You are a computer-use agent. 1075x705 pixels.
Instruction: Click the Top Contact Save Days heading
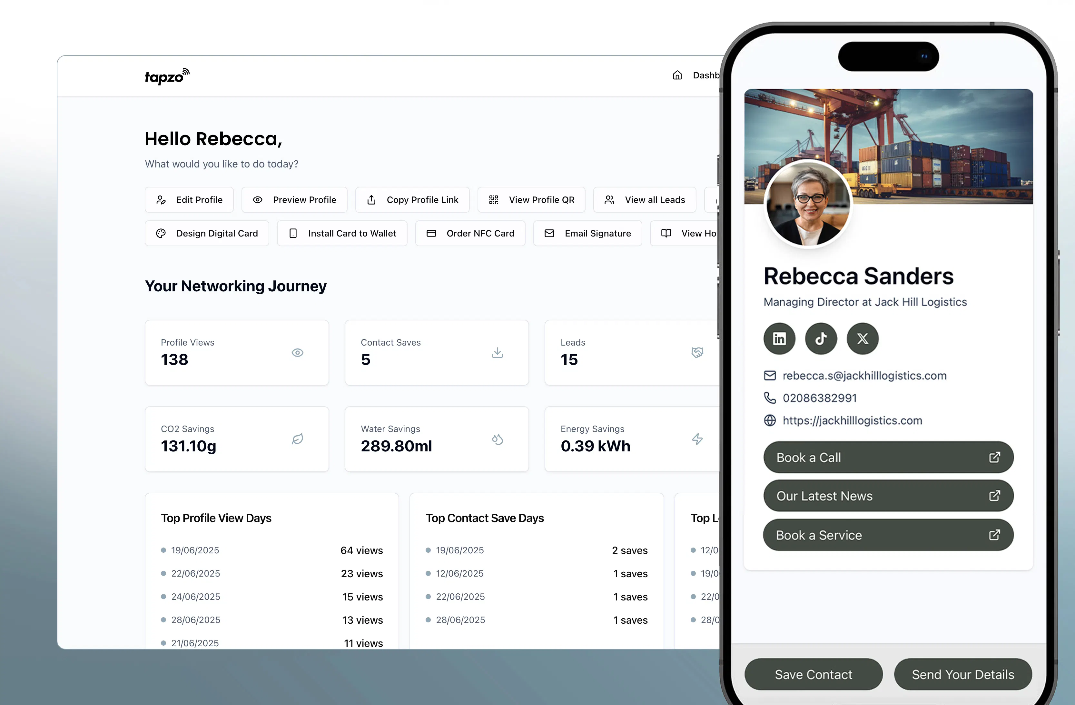[x=485, y=518]
